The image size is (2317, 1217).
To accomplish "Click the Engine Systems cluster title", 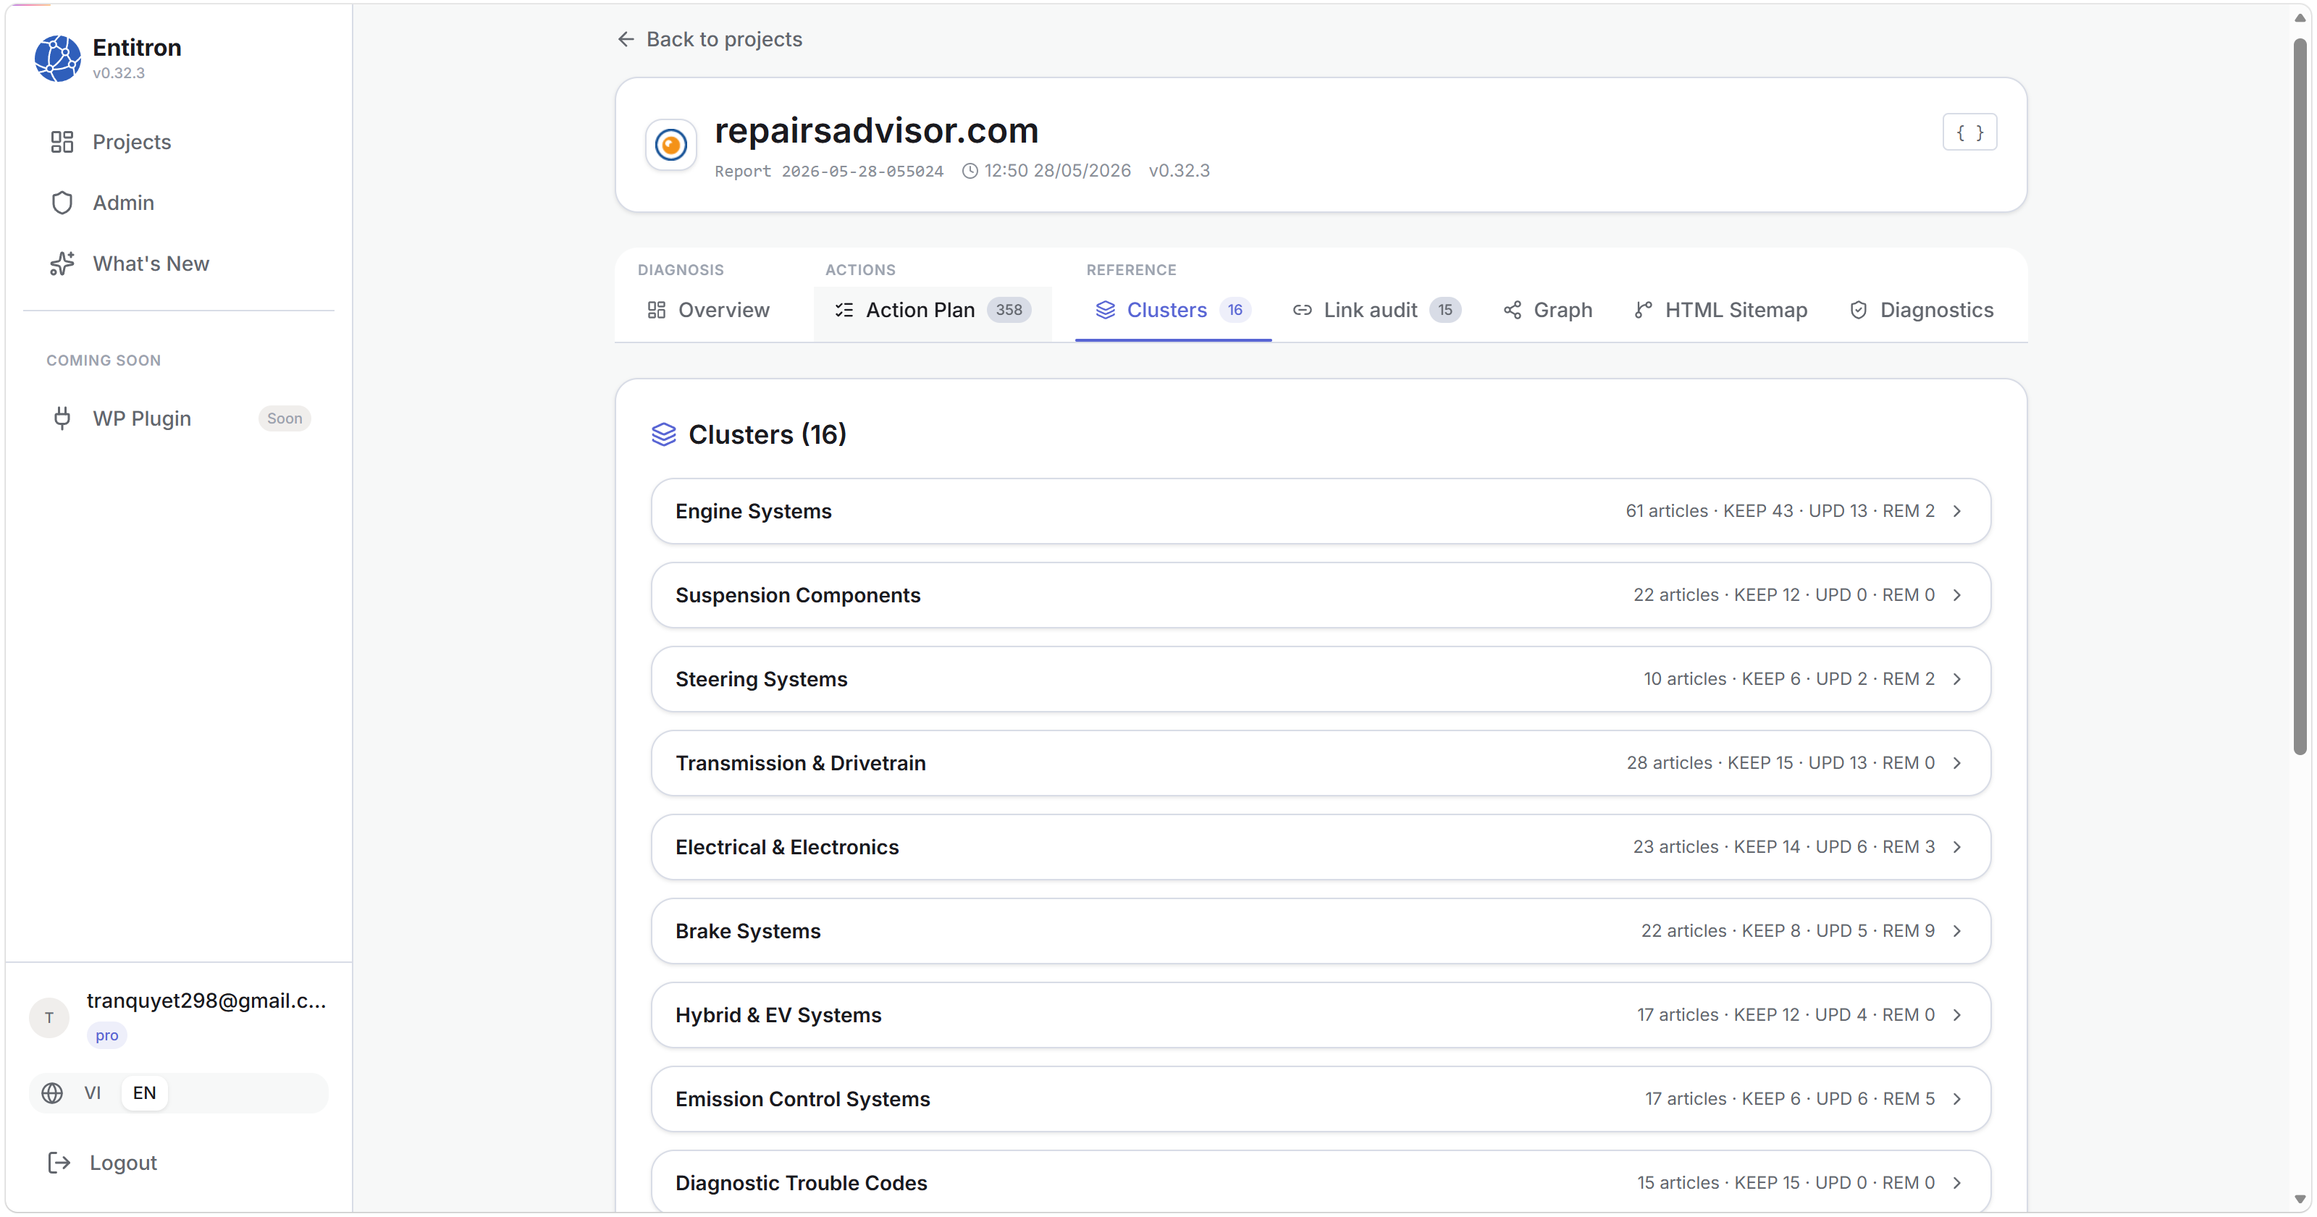I will click(x=753, y=511).
